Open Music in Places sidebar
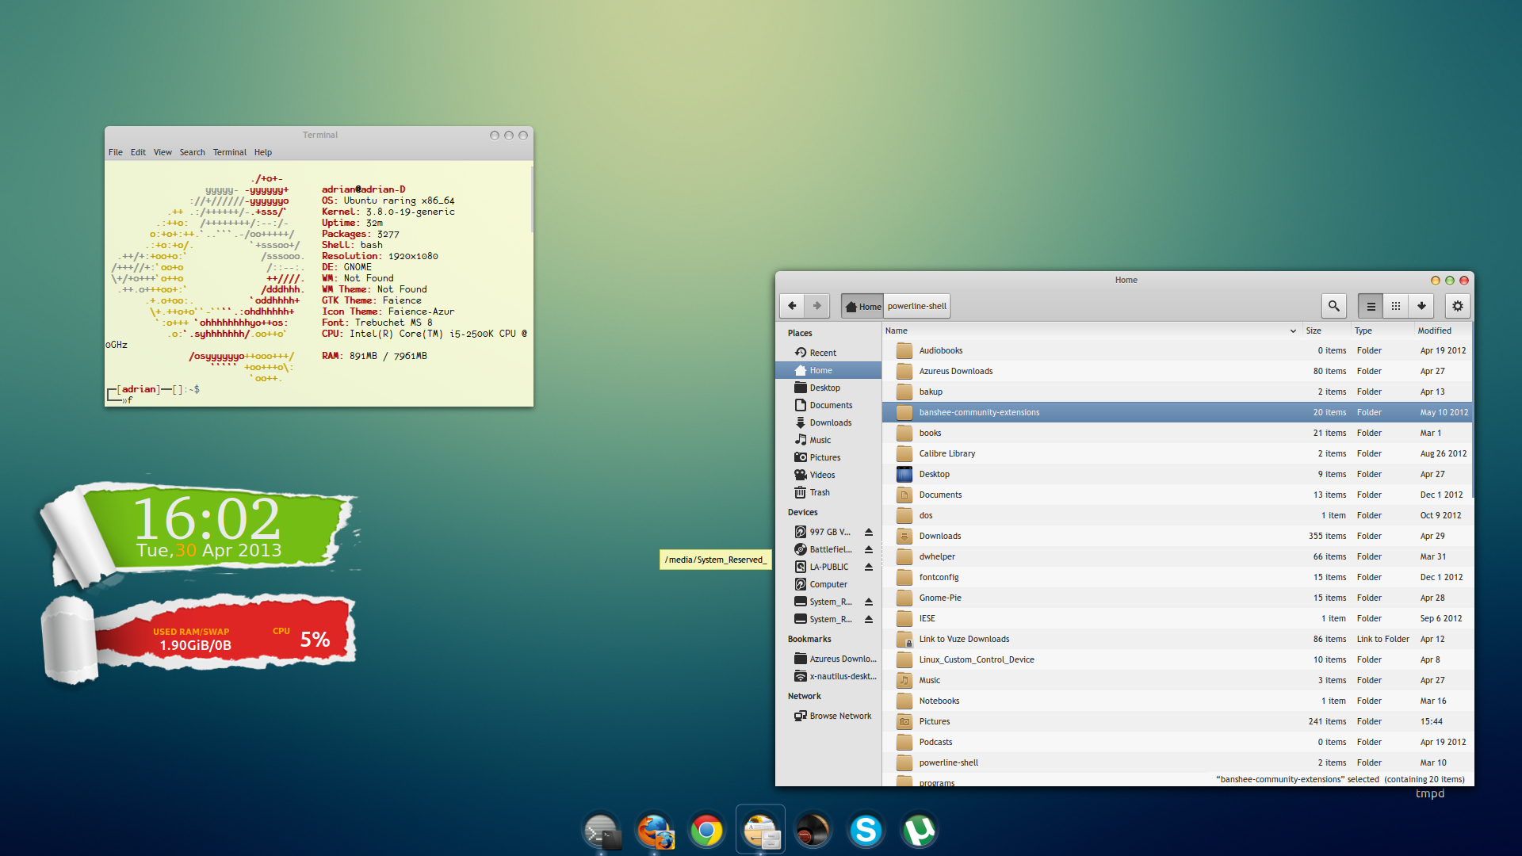 click(828, 440)
